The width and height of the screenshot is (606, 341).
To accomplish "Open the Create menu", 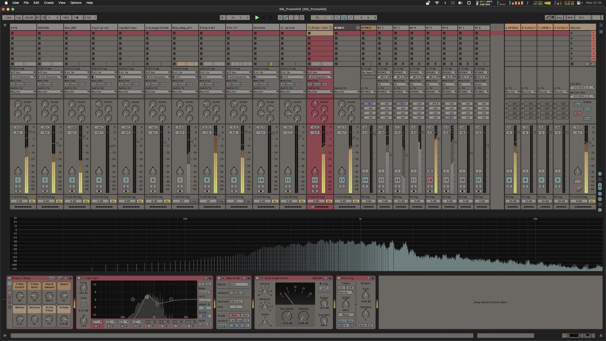I will (x=48, y=3).
